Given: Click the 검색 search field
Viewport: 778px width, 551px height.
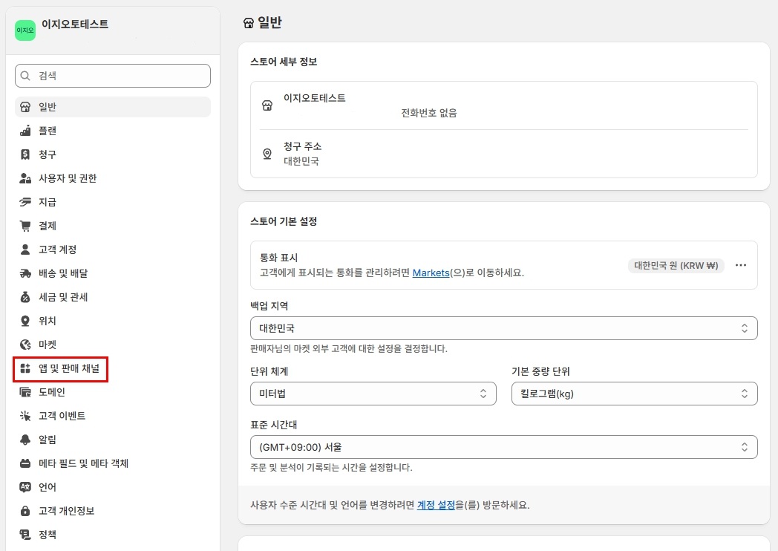Looking at the screenshot, I should click(x=113, y=76).
